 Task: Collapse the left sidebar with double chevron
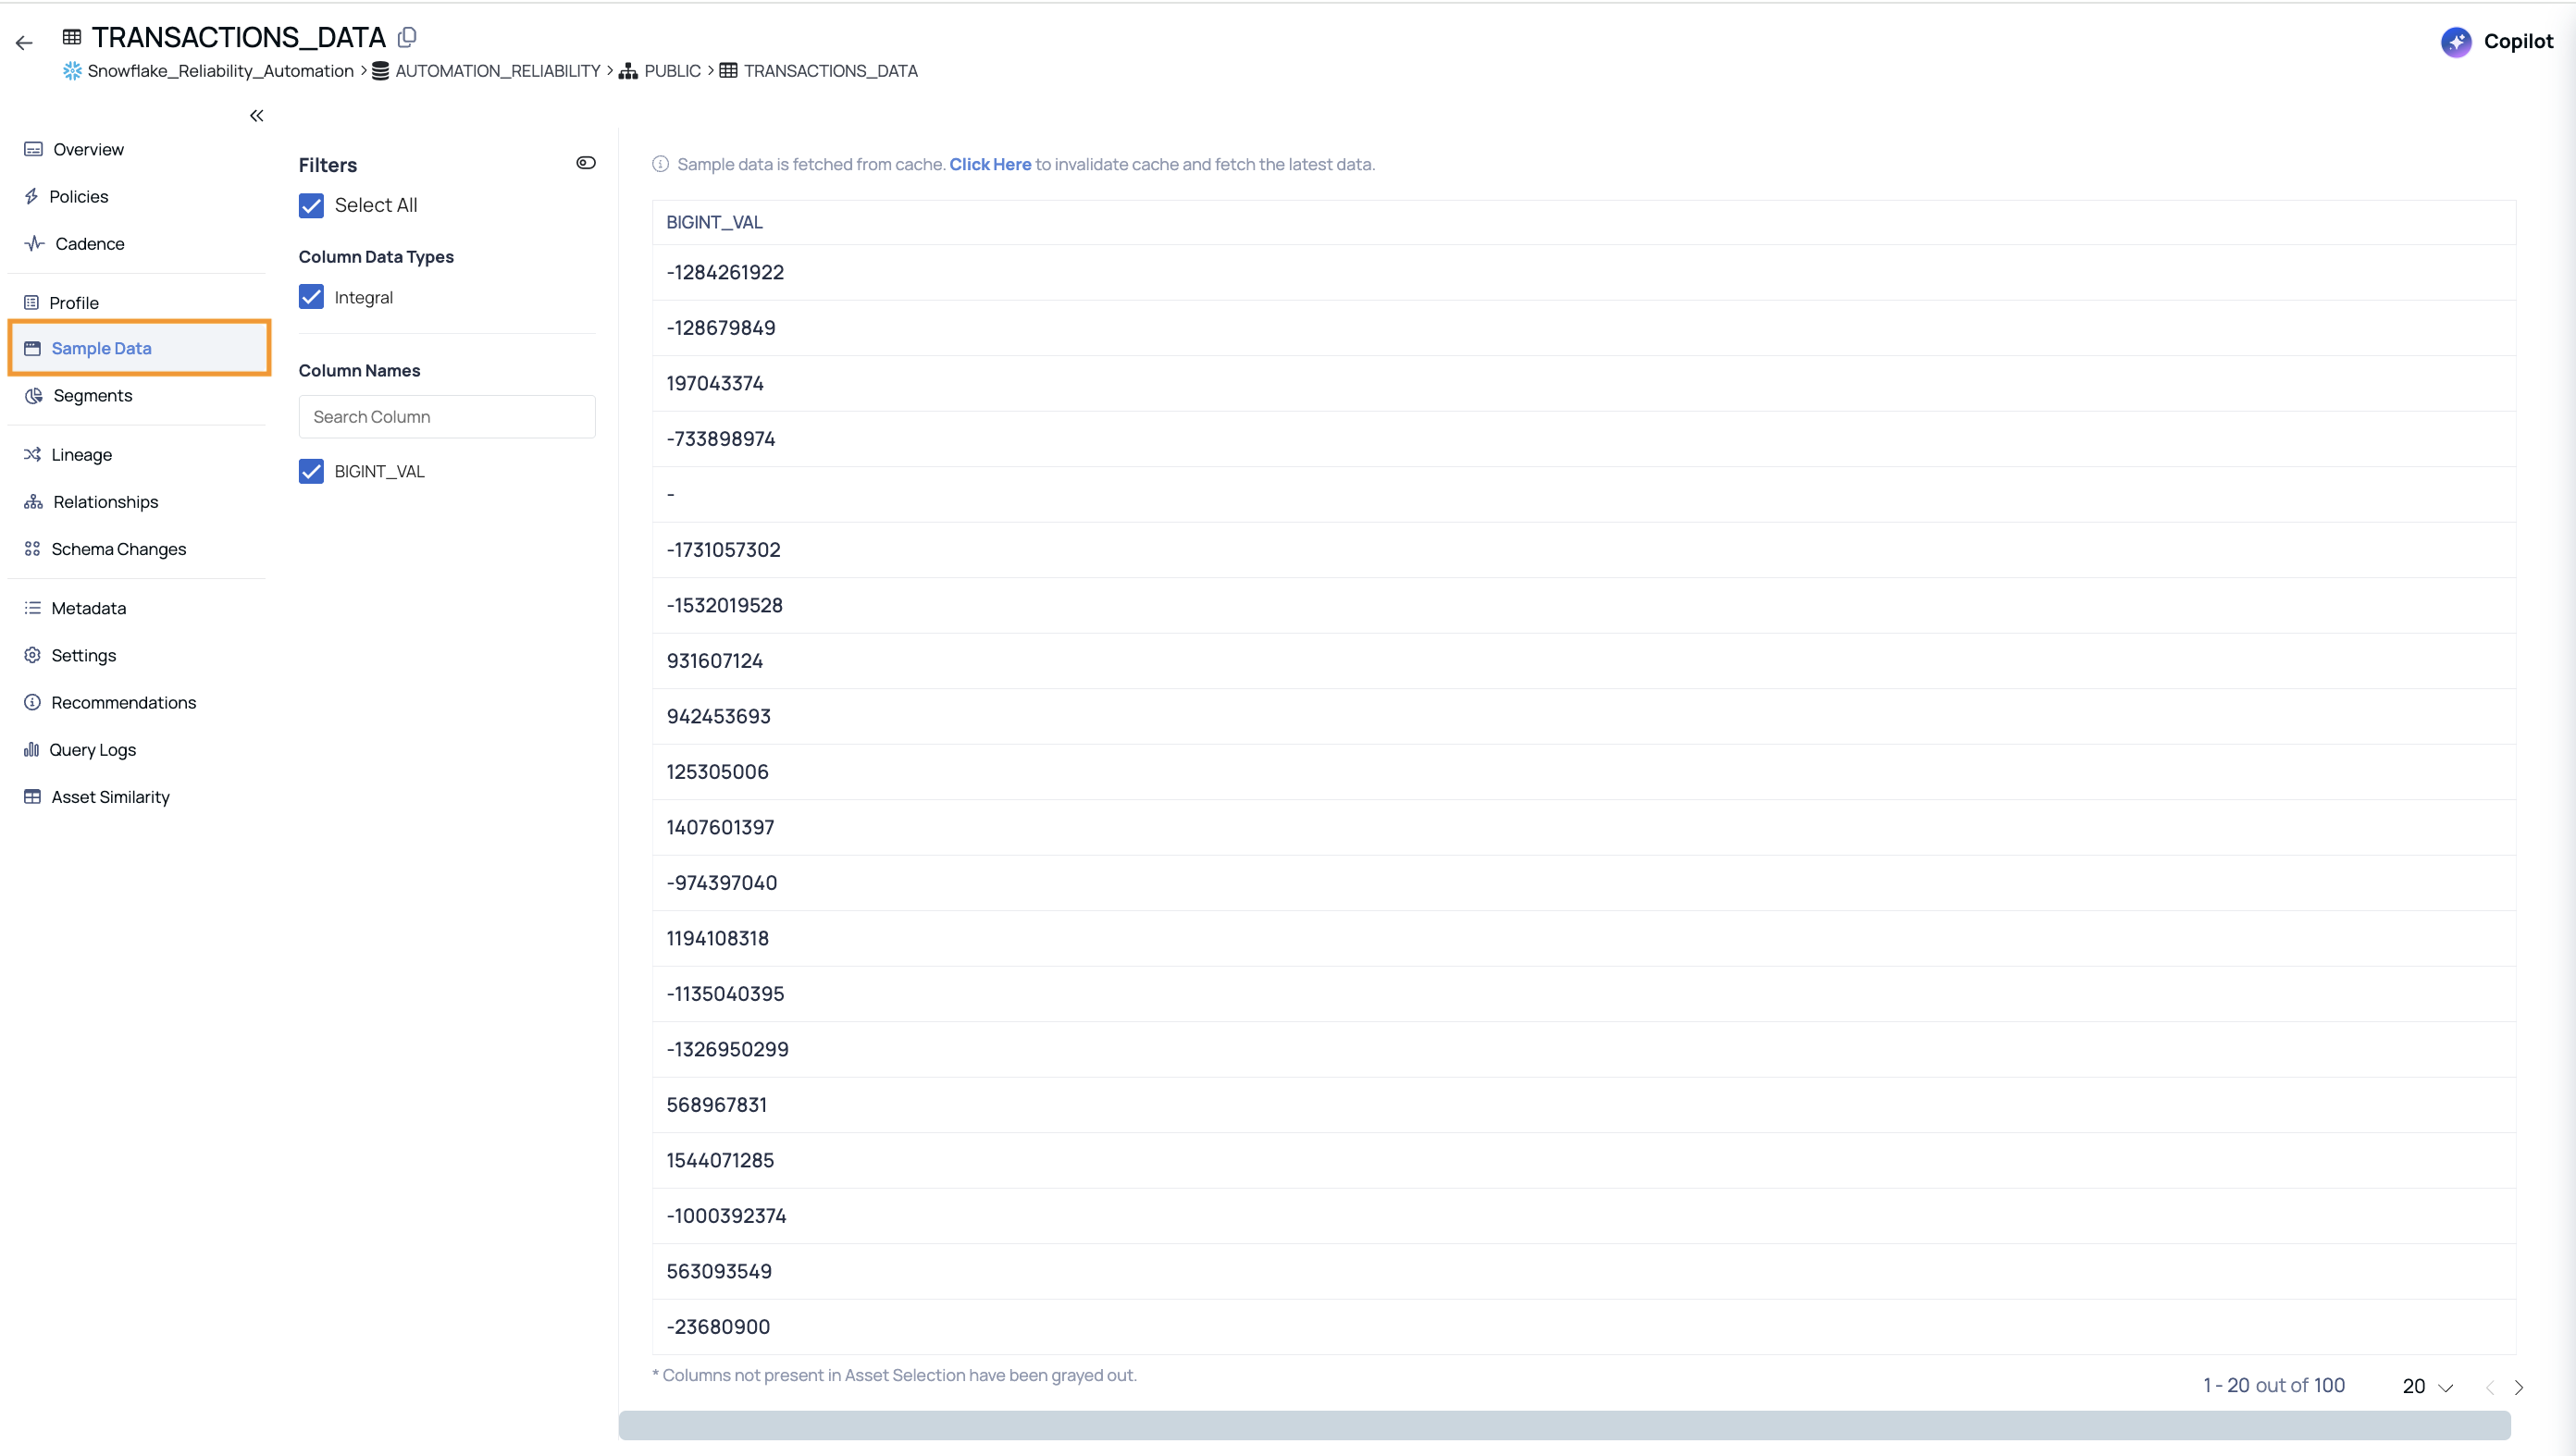[256, 115]
